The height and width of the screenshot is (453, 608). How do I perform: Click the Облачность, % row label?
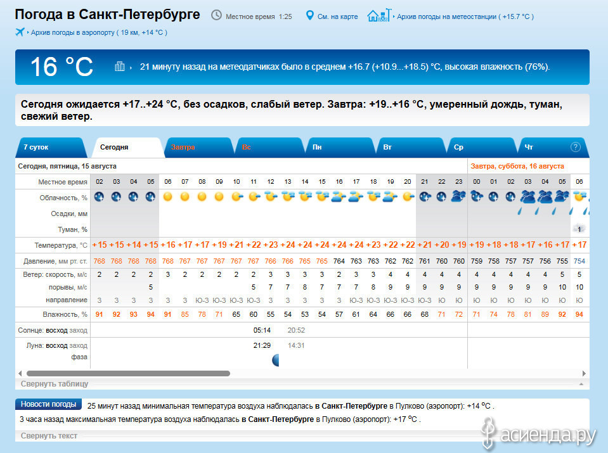63,198
